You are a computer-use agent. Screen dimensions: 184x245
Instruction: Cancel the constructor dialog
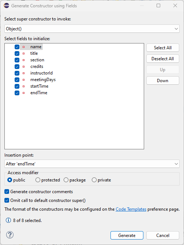(163, 235)
